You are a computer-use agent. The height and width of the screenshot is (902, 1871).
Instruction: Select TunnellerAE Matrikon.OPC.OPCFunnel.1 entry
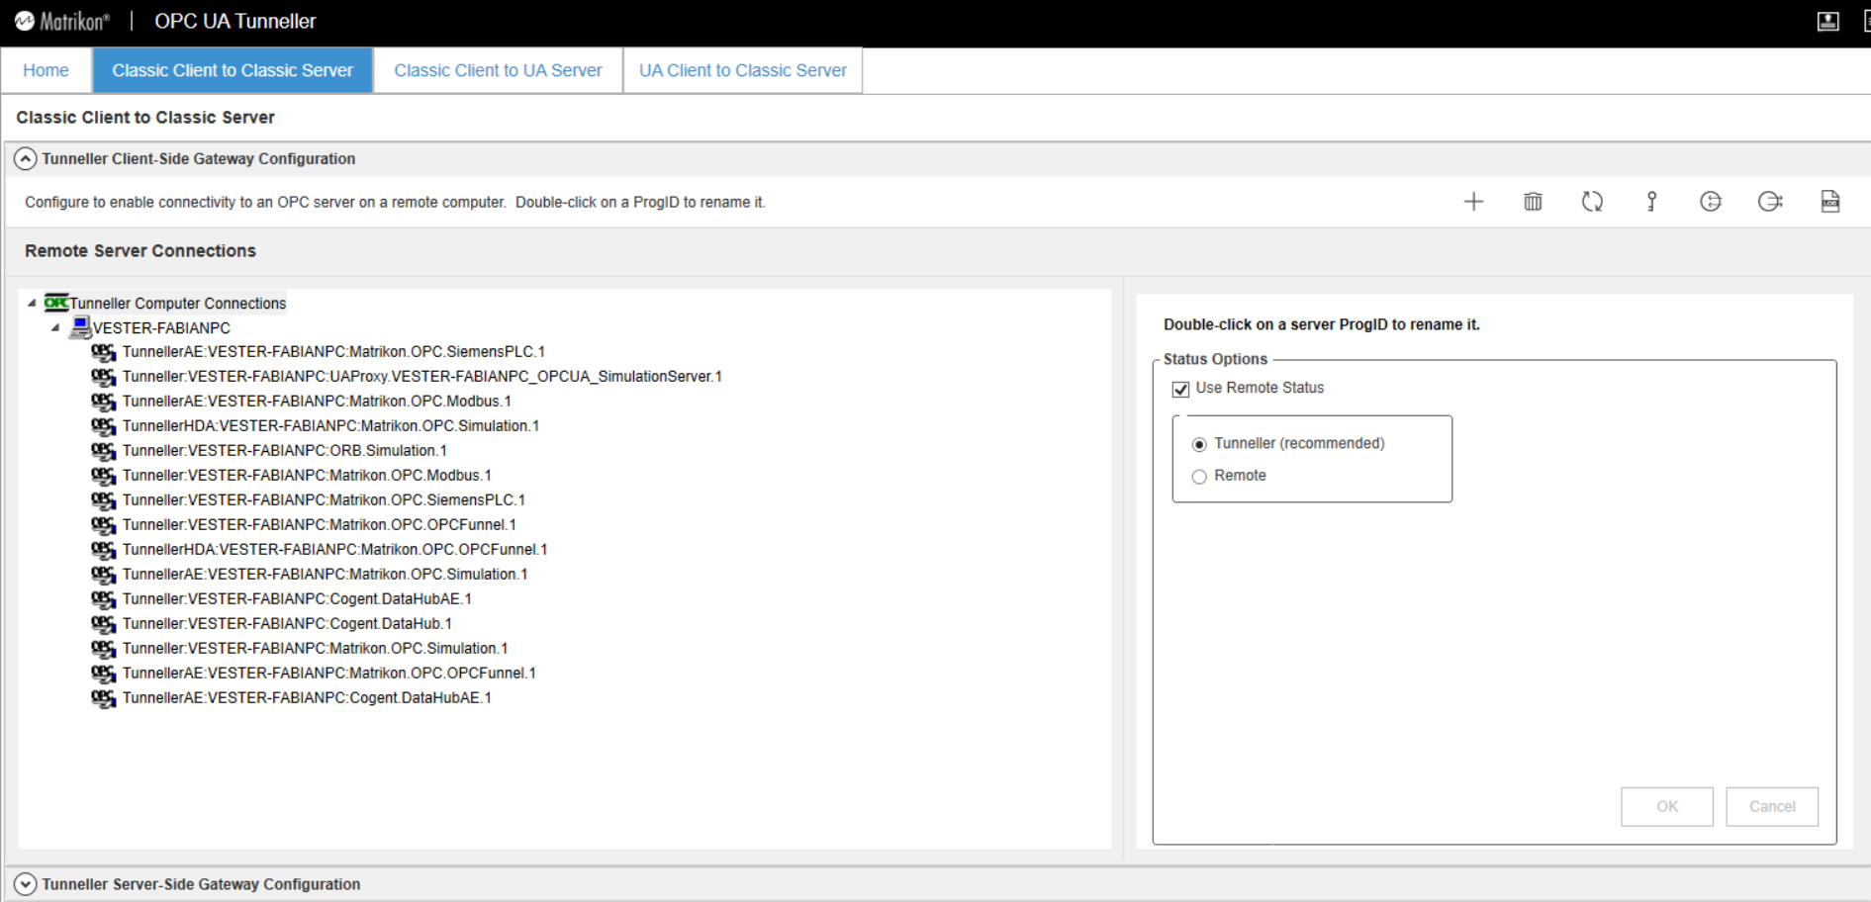pyautogui.click(x=328, y=674)
